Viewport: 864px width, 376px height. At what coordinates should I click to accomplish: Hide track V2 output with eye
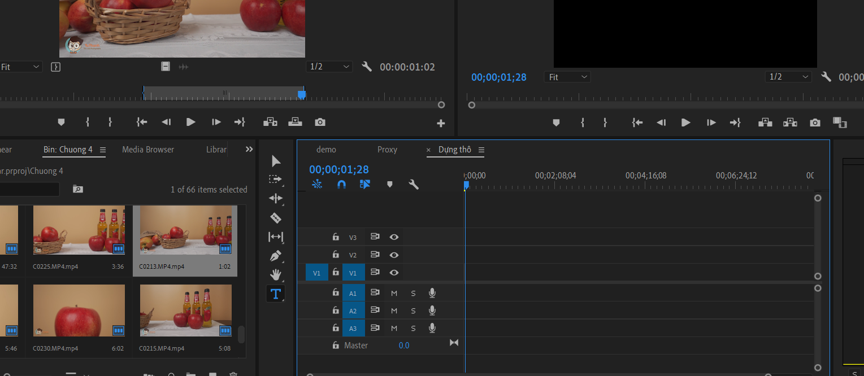pos(394,255)
